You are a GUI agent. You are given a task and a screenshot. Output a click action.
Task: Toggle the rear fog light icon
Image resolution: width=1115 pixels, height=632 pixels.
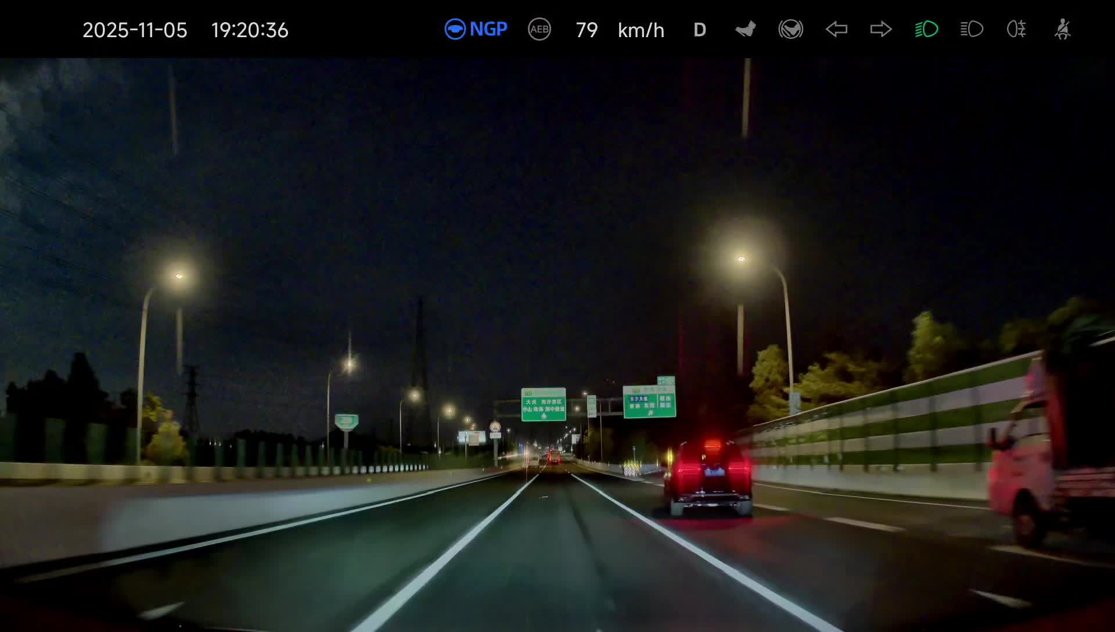point(1016,29)
